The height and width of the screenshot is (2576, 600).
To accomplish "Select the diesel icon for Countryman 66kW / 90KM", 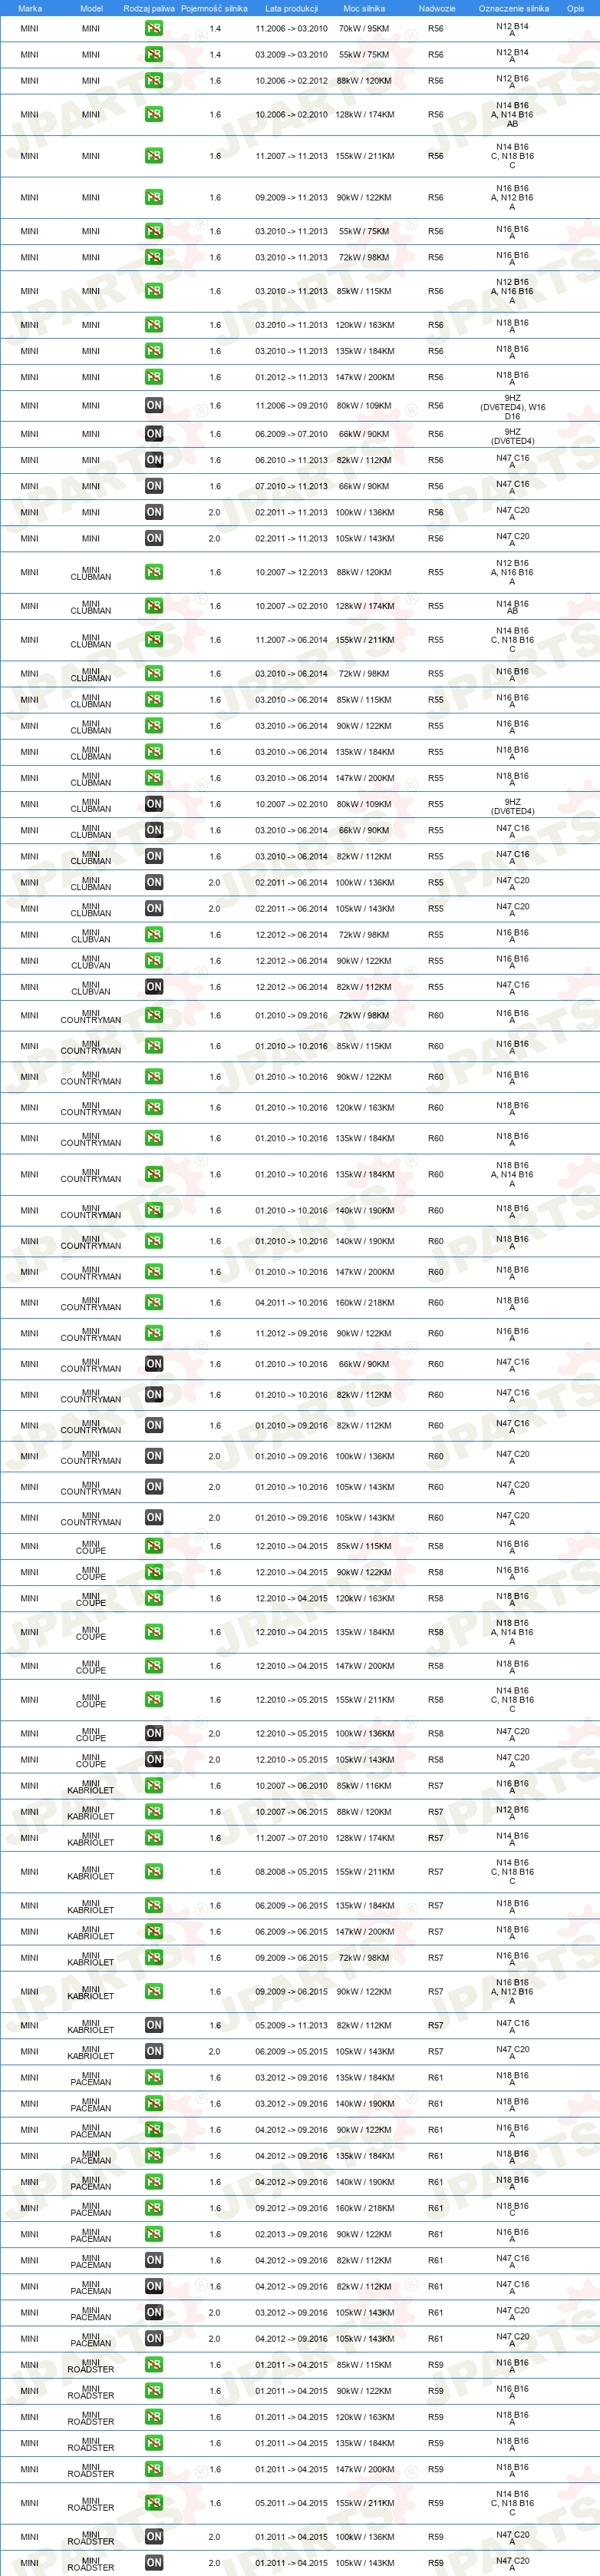I will coord(153,1364).
